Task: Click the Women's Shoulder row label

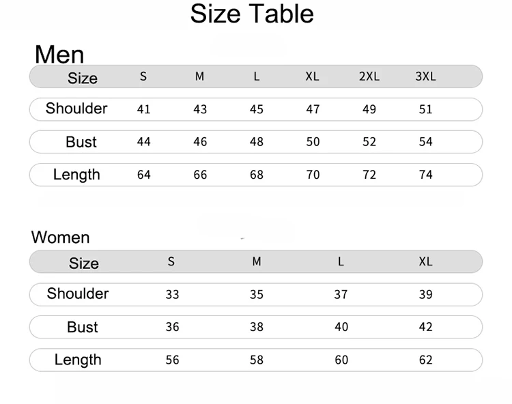Action: click(78, 293)
